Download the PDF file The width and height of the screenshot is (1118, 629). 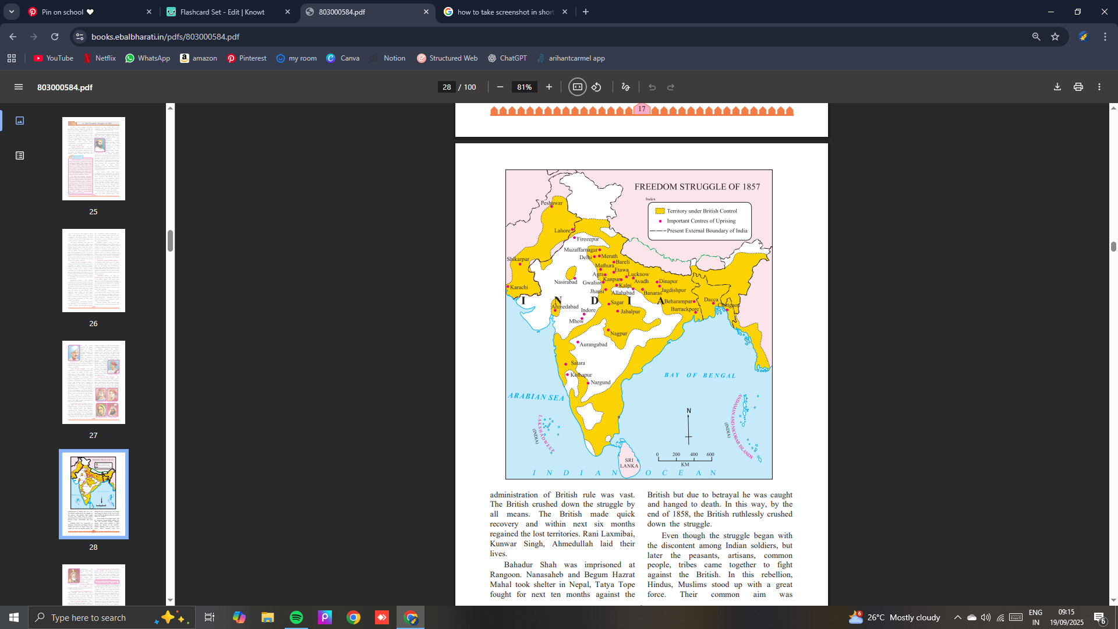1057,87
